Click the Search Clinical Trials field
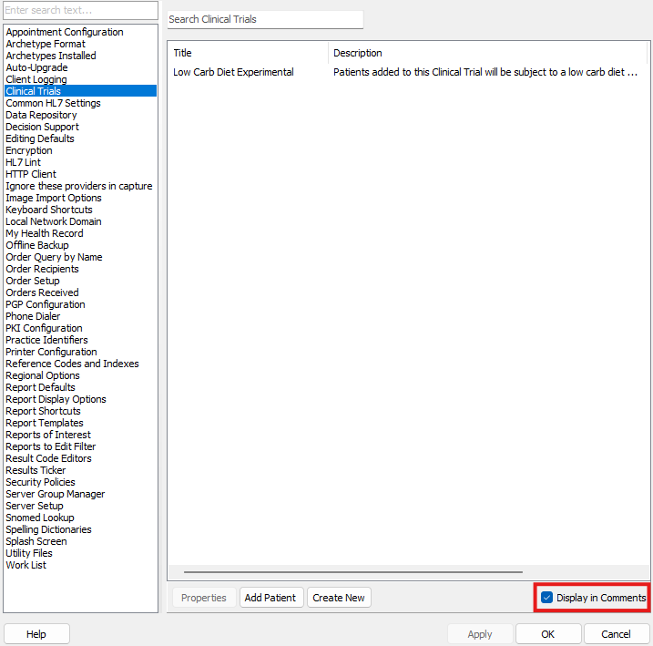 (x=265, y=19)
